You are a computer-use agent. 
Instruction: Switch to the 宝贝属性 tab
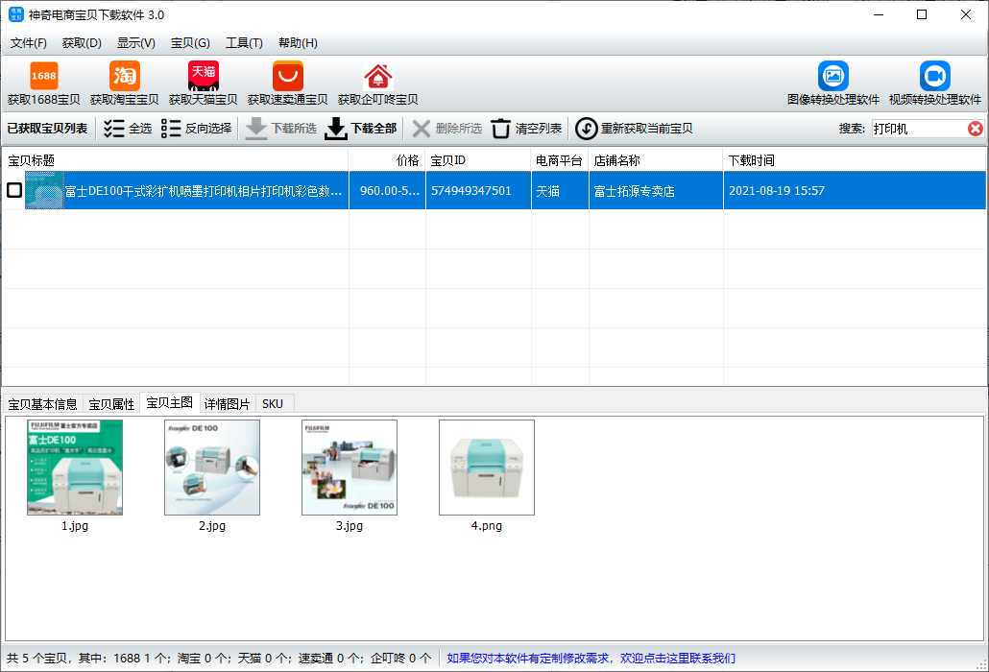click(x=111, y=404)
